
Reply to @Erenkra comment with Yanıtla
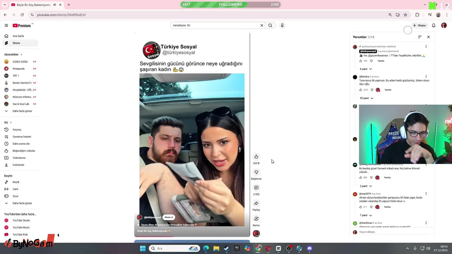pyautogui.click(x=388, y=90)
